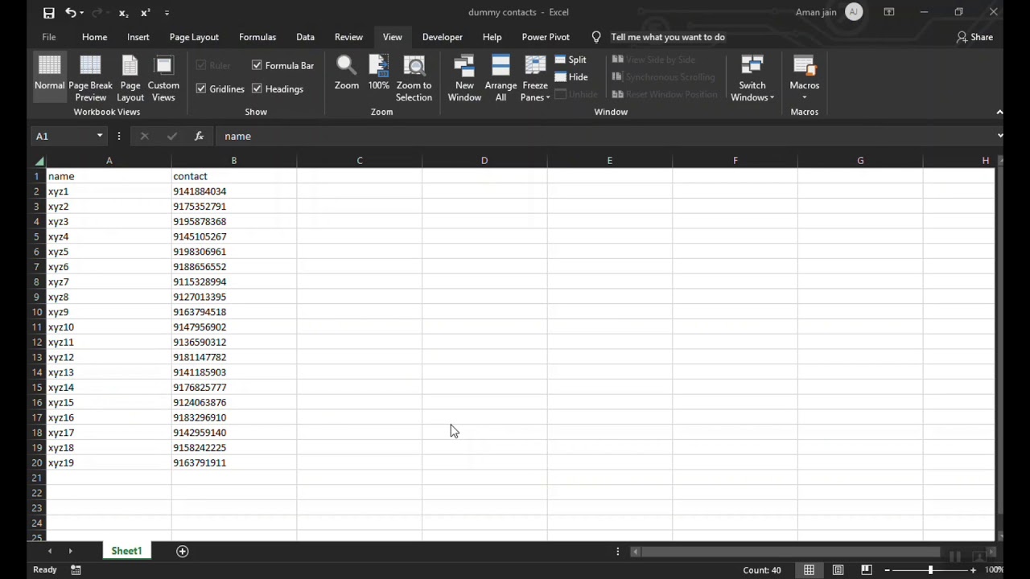This screenshot has width=1030, height=579.
Task: Zoom in with the plus button
Action: (973, 570)
